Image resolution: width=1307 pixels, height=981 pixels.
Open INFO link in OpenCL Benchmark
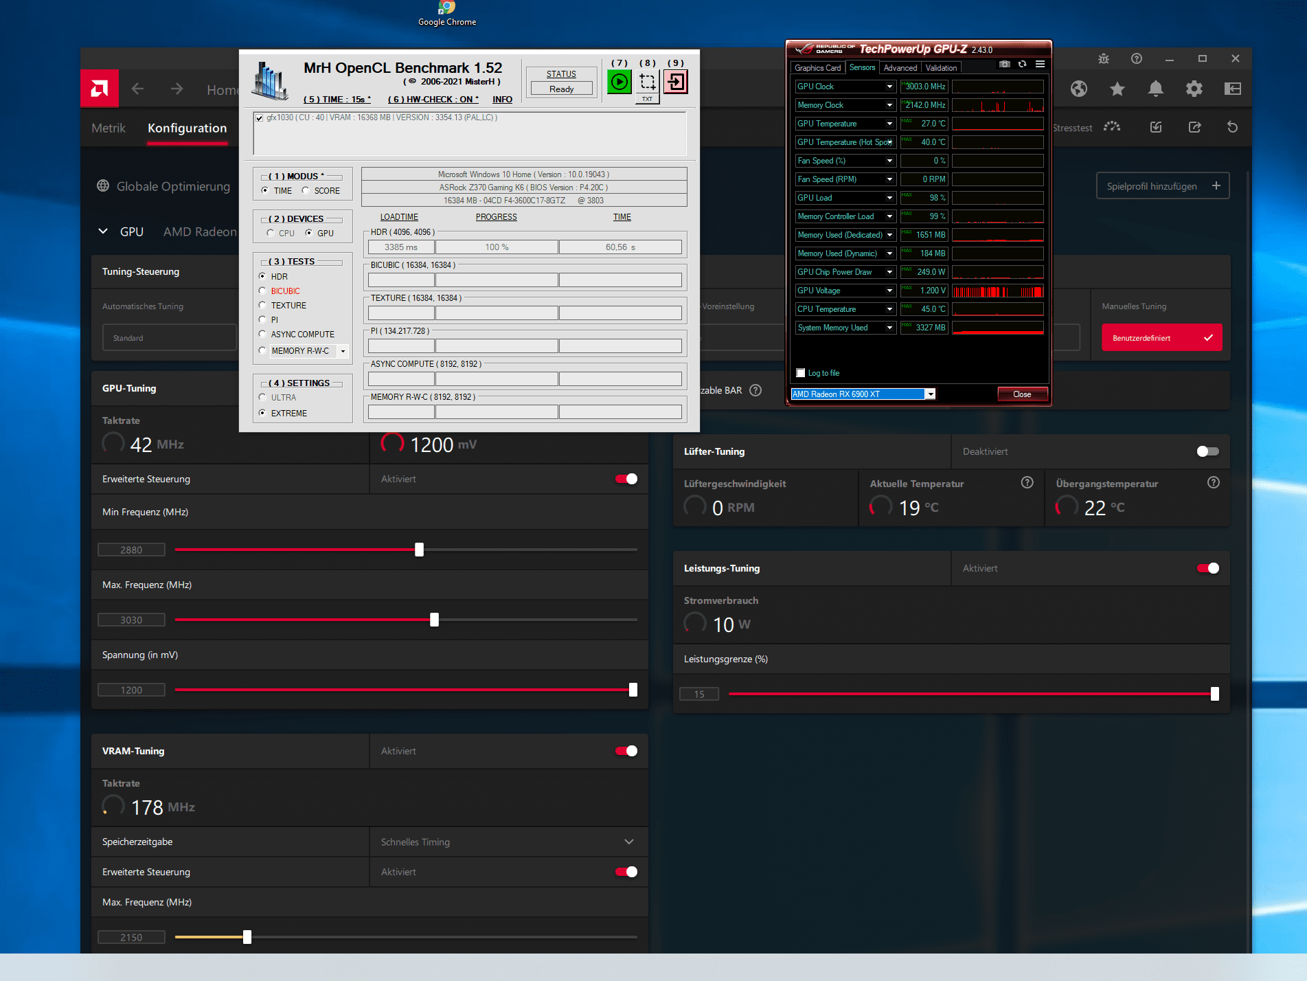pyautogui.click(x=502, y=100)
